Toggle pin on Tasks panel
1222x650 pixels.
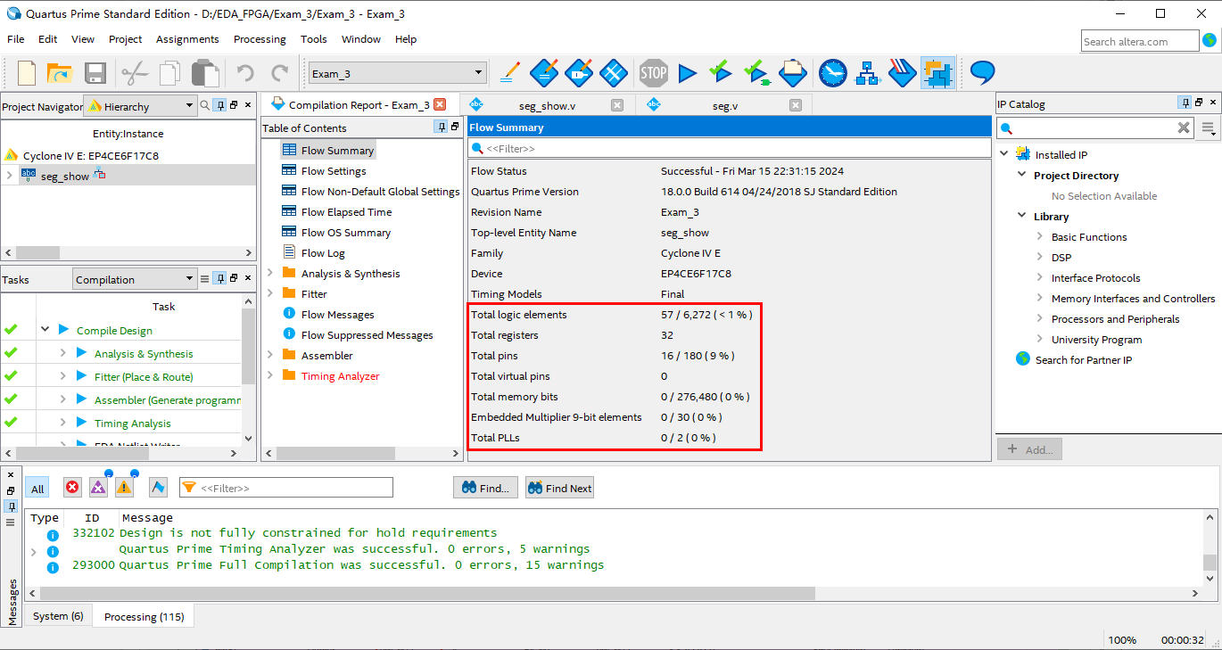click(219, 278)
